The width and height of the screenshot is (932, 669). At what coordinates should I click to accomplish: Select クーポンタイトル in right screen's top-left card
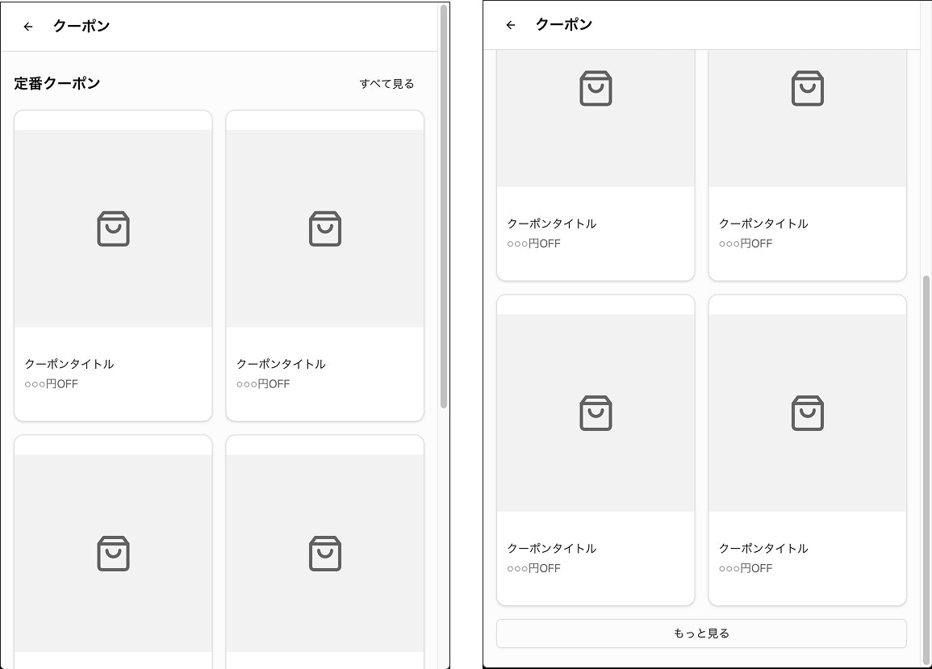click(x=552, y=224)
